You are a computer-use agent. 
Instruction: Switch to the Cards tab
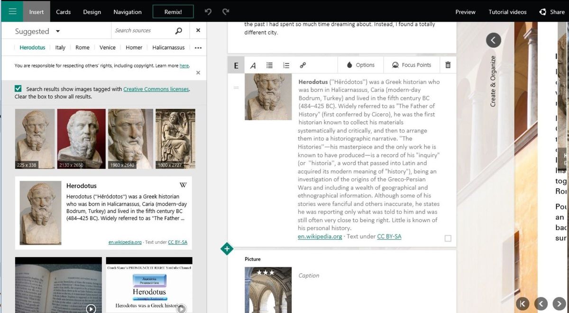pos(63,11)
